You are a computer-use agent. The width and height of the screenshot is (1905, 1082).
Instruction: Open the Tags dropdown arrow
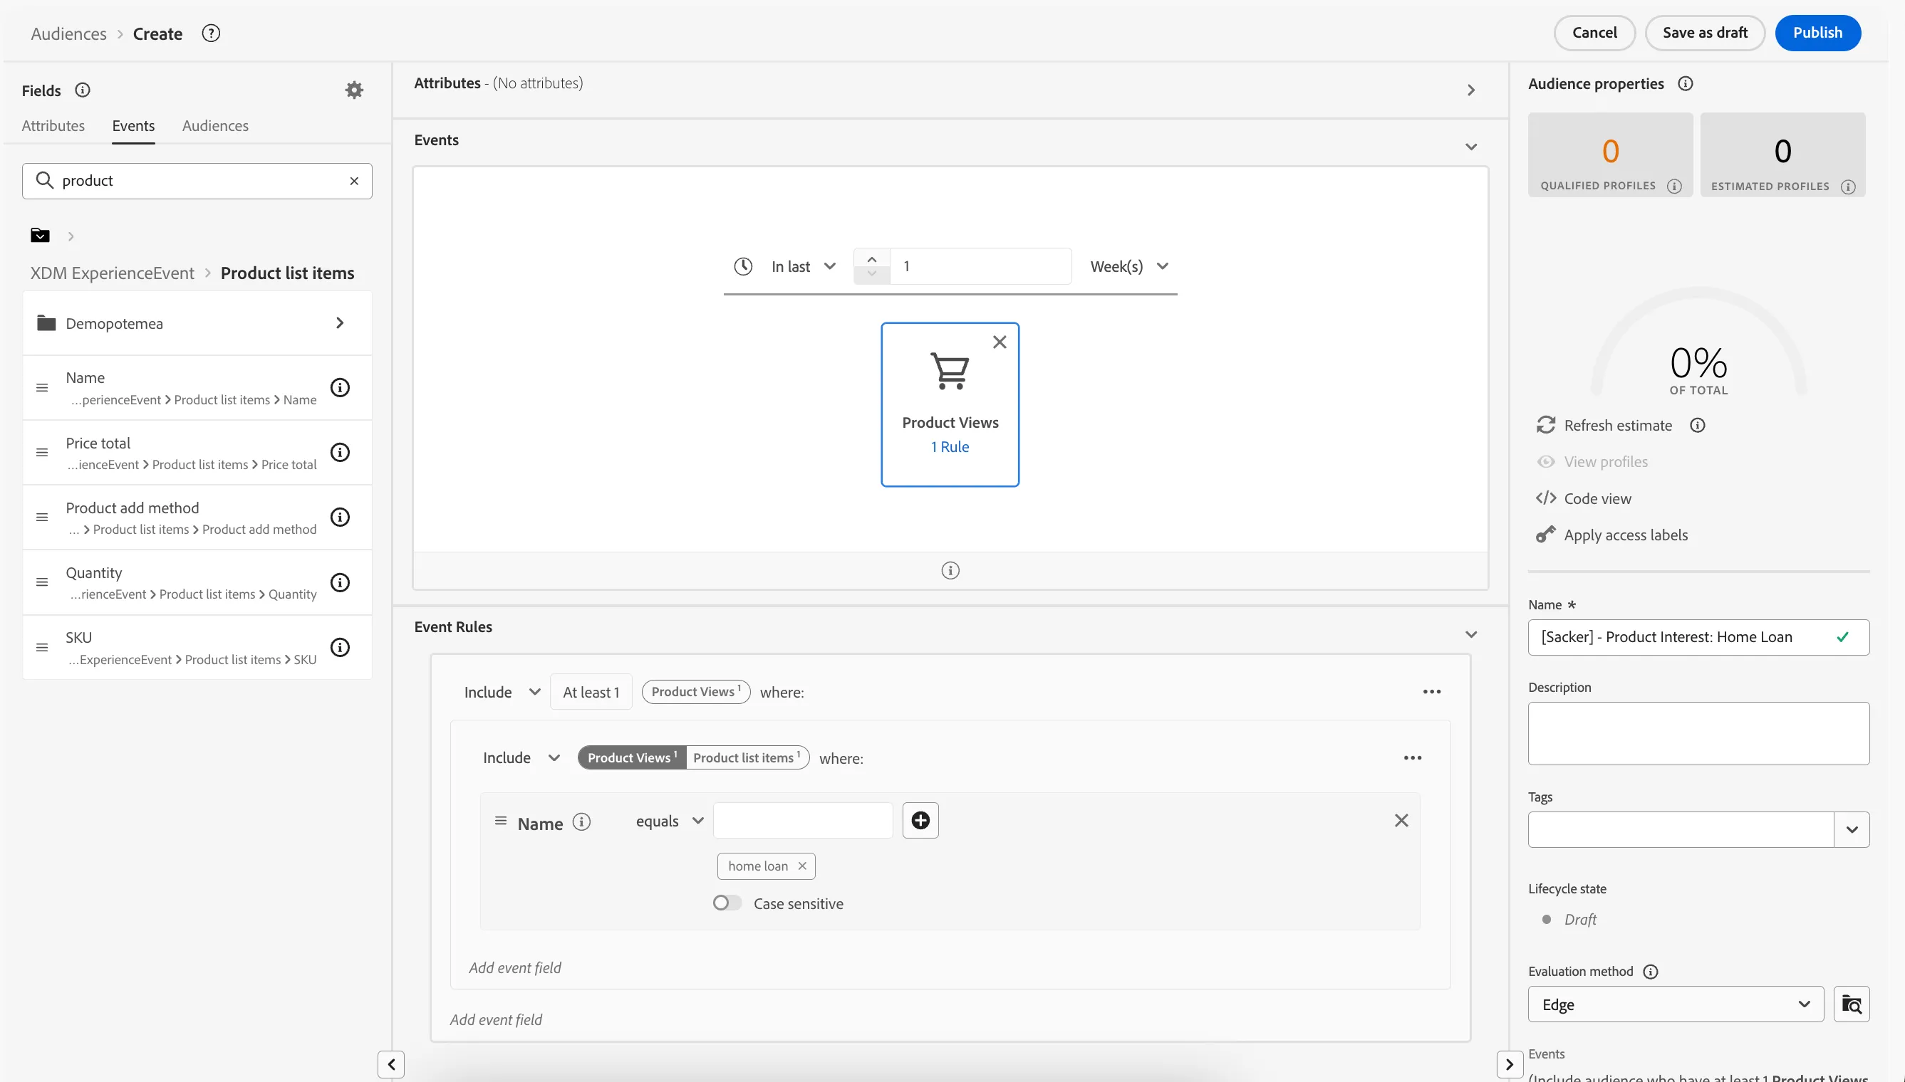click(x=1851, y=830)
